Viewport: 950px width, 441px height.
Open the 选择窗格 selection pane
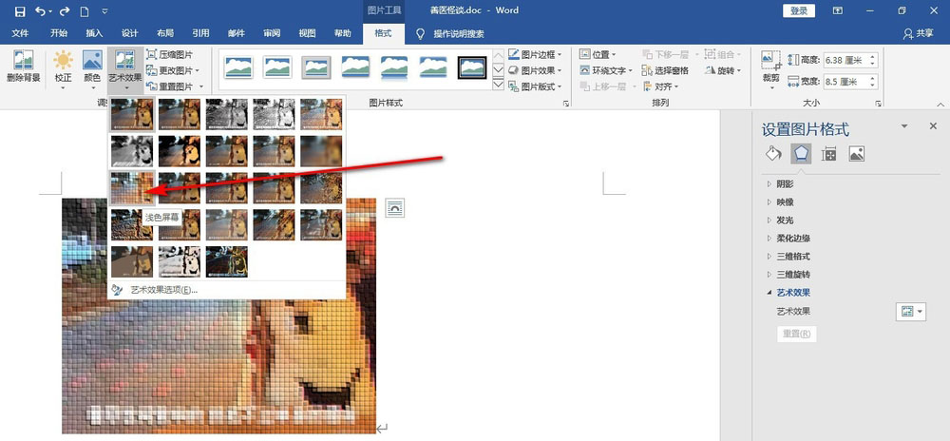point(665,70)
